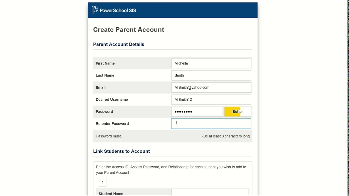Edit the Desired Username field
The height and width of the screenshot is (196, 349).
point(211,100)
